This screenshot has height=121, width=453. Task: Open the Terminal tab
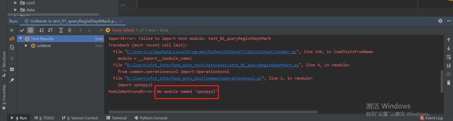[x=117, y=118]
